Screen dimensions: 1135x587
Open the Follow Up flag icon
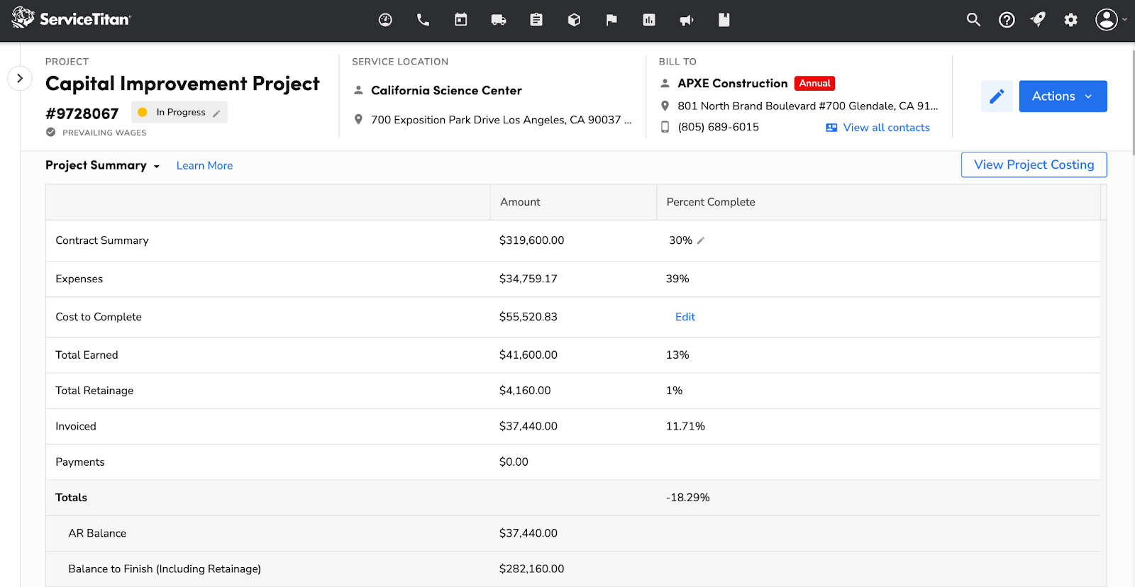[611, 20]
